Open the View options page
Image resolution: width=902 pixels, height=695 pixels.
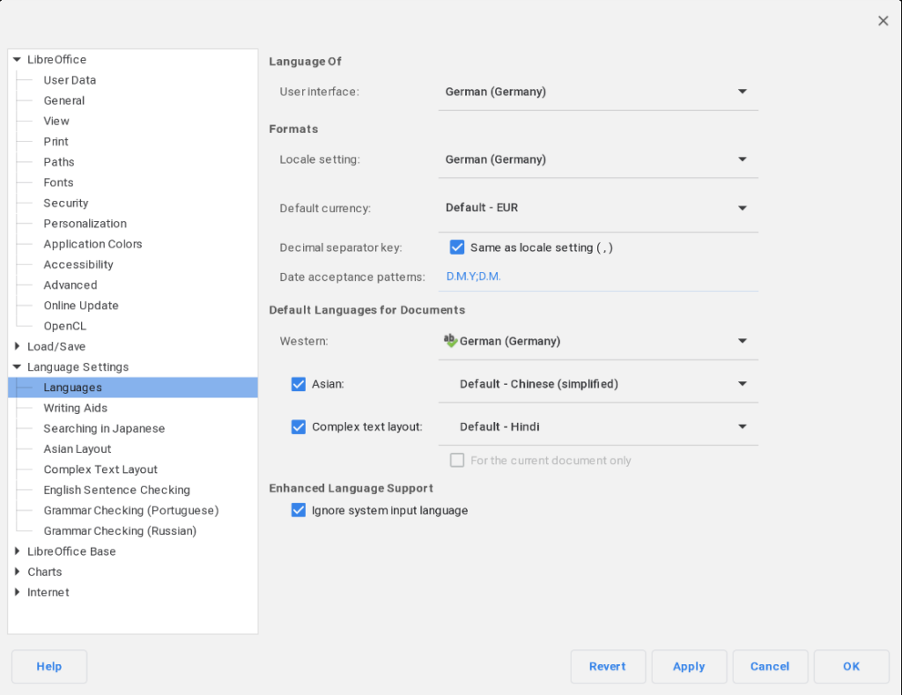point(56,121)
